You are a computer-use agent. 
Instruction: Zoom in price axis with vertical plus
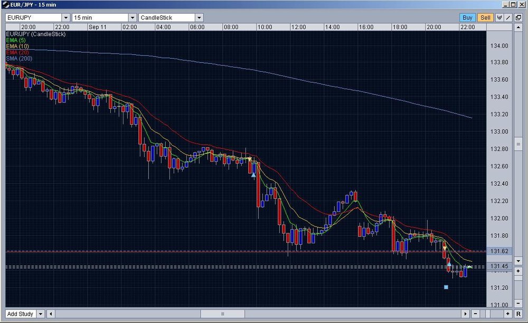tap(518, 271)
